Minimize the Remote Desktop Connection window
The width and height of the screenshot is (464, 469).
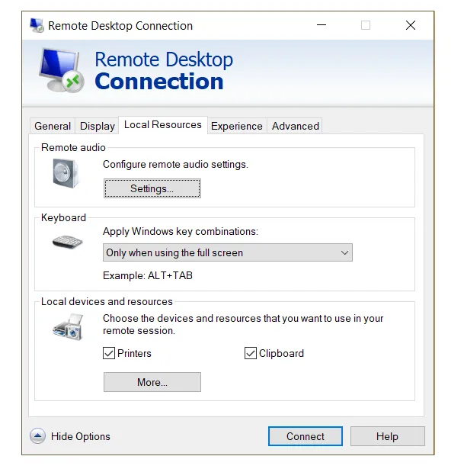click(322, 25)
